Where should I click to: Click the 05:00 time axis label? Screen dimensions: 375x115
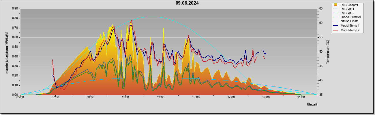tap(20, 97)
